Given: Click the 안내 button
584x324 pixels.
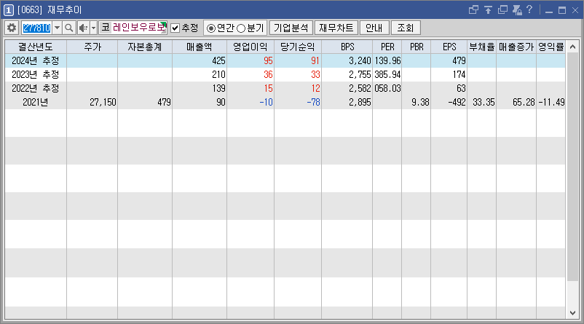Looking at the screenshot, I should pyautogui.click(x=374, y=28).
